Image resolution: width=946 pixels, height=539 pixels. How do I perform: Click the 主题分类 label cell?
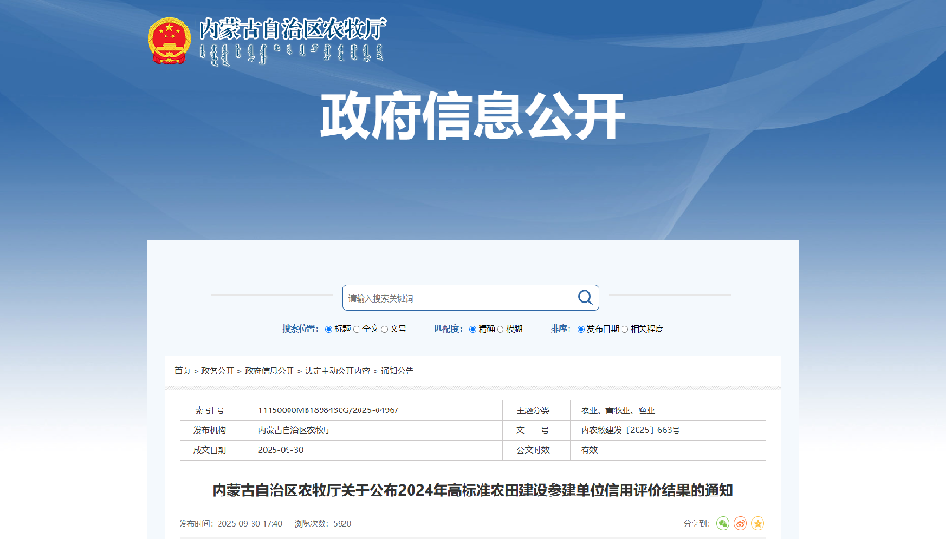[x=533, y=410]
